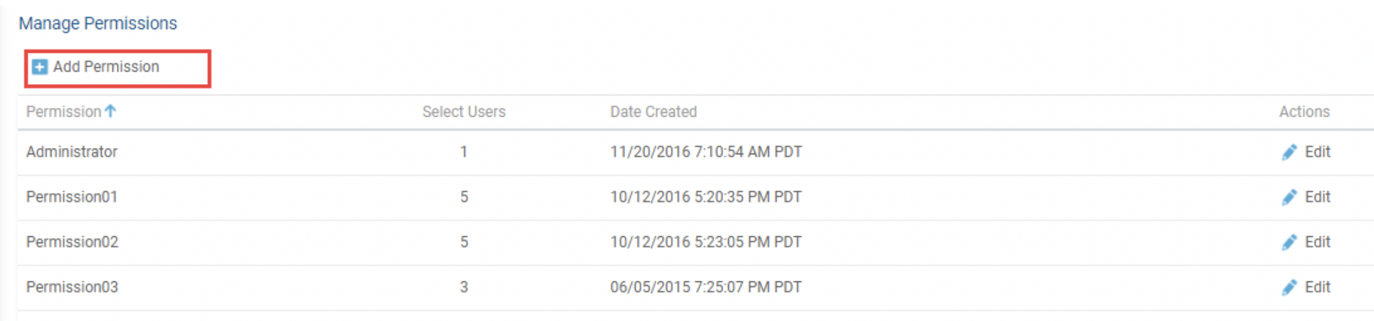This screenshot has height=321, width=1374.
Task: Sort by the Permission column header
Action: point(64,112)
